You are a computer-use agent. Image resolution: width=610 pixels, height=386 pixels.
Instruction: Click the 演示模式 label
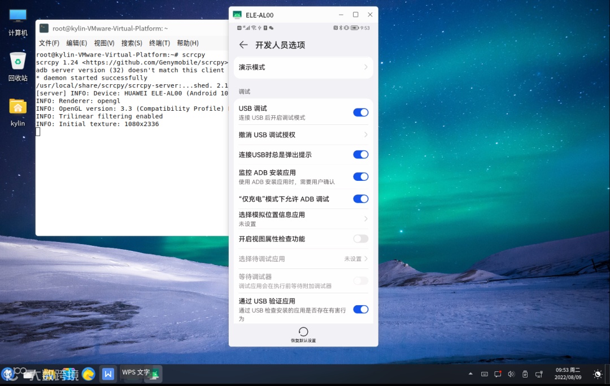pos(252,67)
